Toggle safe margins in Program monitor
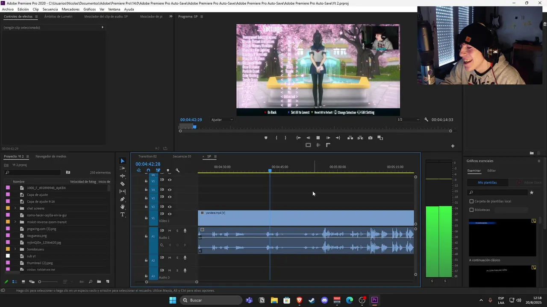 point(308,145)
